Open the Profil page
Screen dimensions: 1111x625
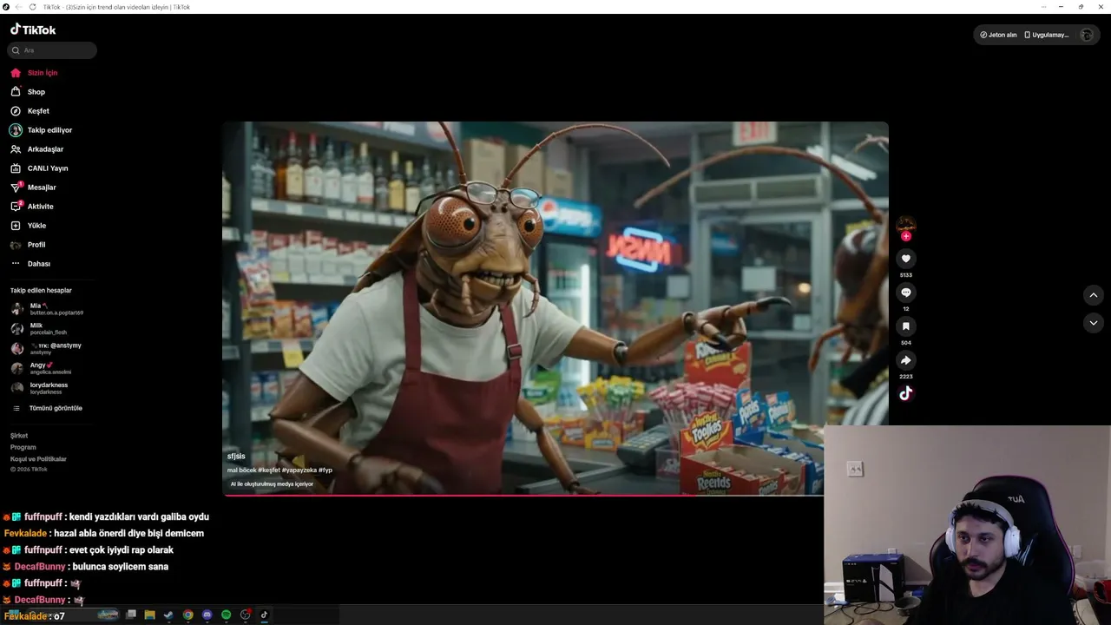[29, 245]
